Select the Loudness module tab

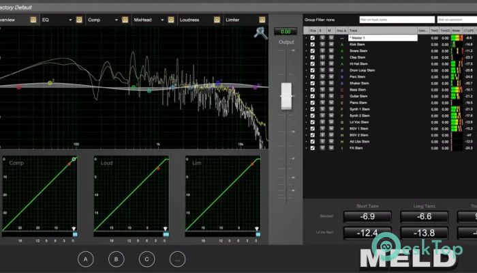pos(192,20)
